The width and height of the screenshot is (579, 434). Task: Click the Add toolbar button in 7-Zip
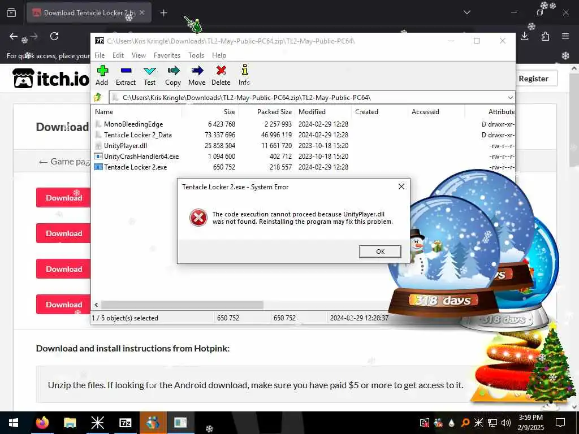click(x=102, y=76)
